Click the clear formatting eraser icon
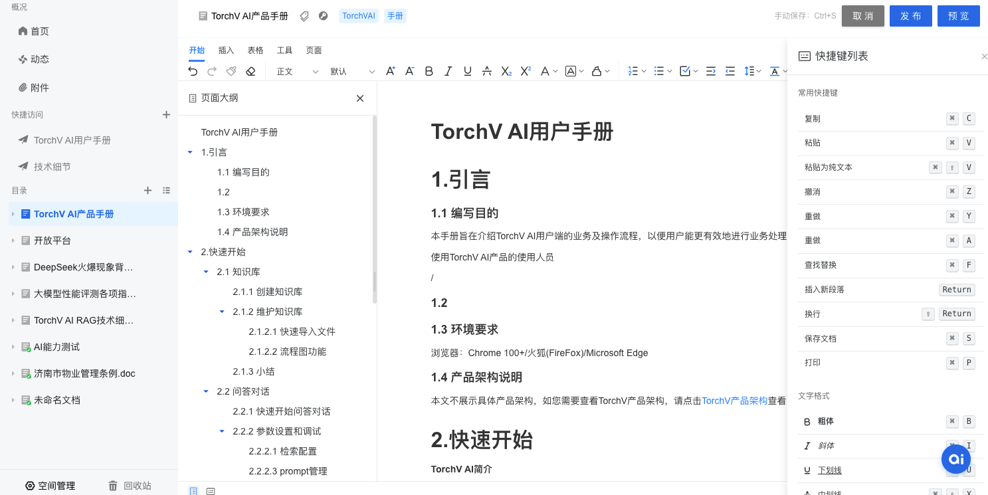Viewport: 988px width, 495px height. tap(250, 71)
